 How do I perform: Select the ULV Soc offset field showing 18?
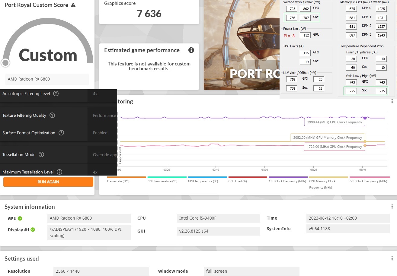point(319,88)
